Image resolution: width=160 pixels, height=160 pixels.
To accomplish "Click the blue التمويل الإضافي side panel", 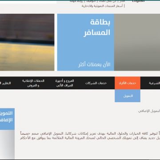I will (7, 119).
